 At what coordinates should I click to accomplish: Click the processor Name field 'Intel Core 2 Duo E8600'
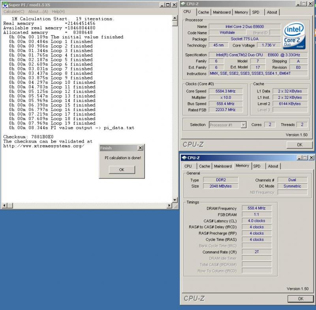(245, 26)
